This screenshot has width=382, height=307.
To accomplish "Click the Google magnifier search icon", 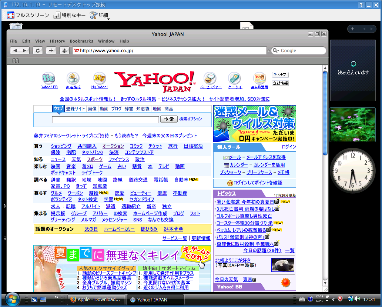I will click(275, 50).
